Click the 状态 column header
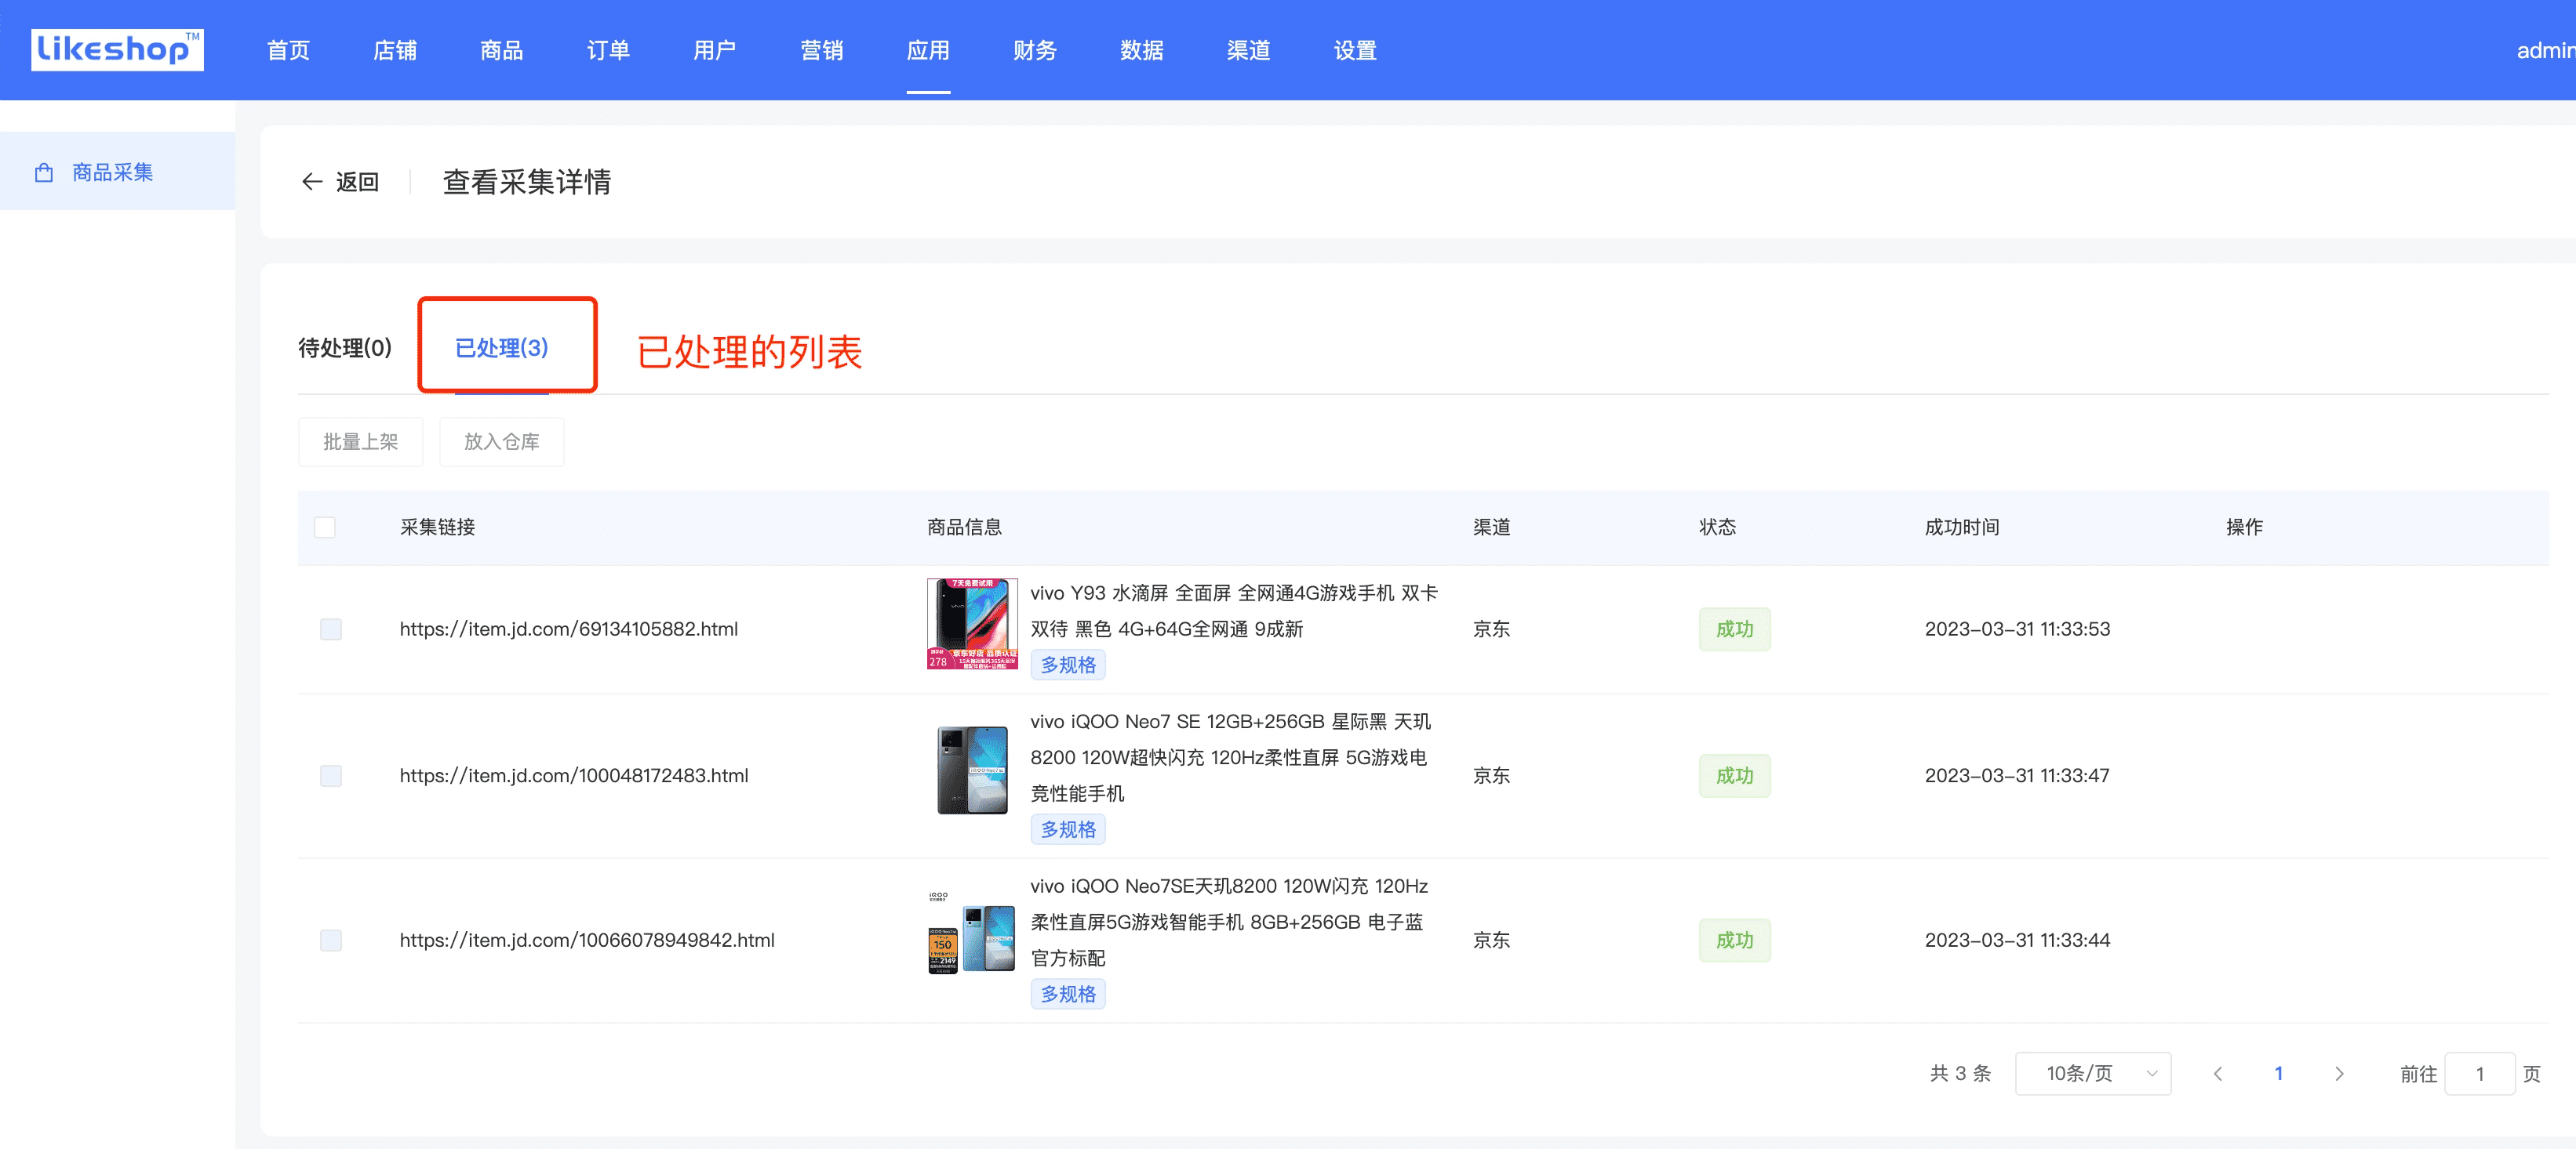 pos(1717,527)
